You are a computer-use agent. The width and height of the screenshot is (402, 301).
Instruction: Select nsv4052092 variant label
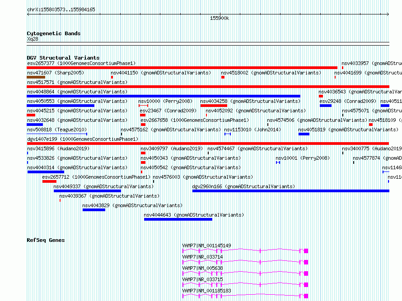tap(256, 111)
